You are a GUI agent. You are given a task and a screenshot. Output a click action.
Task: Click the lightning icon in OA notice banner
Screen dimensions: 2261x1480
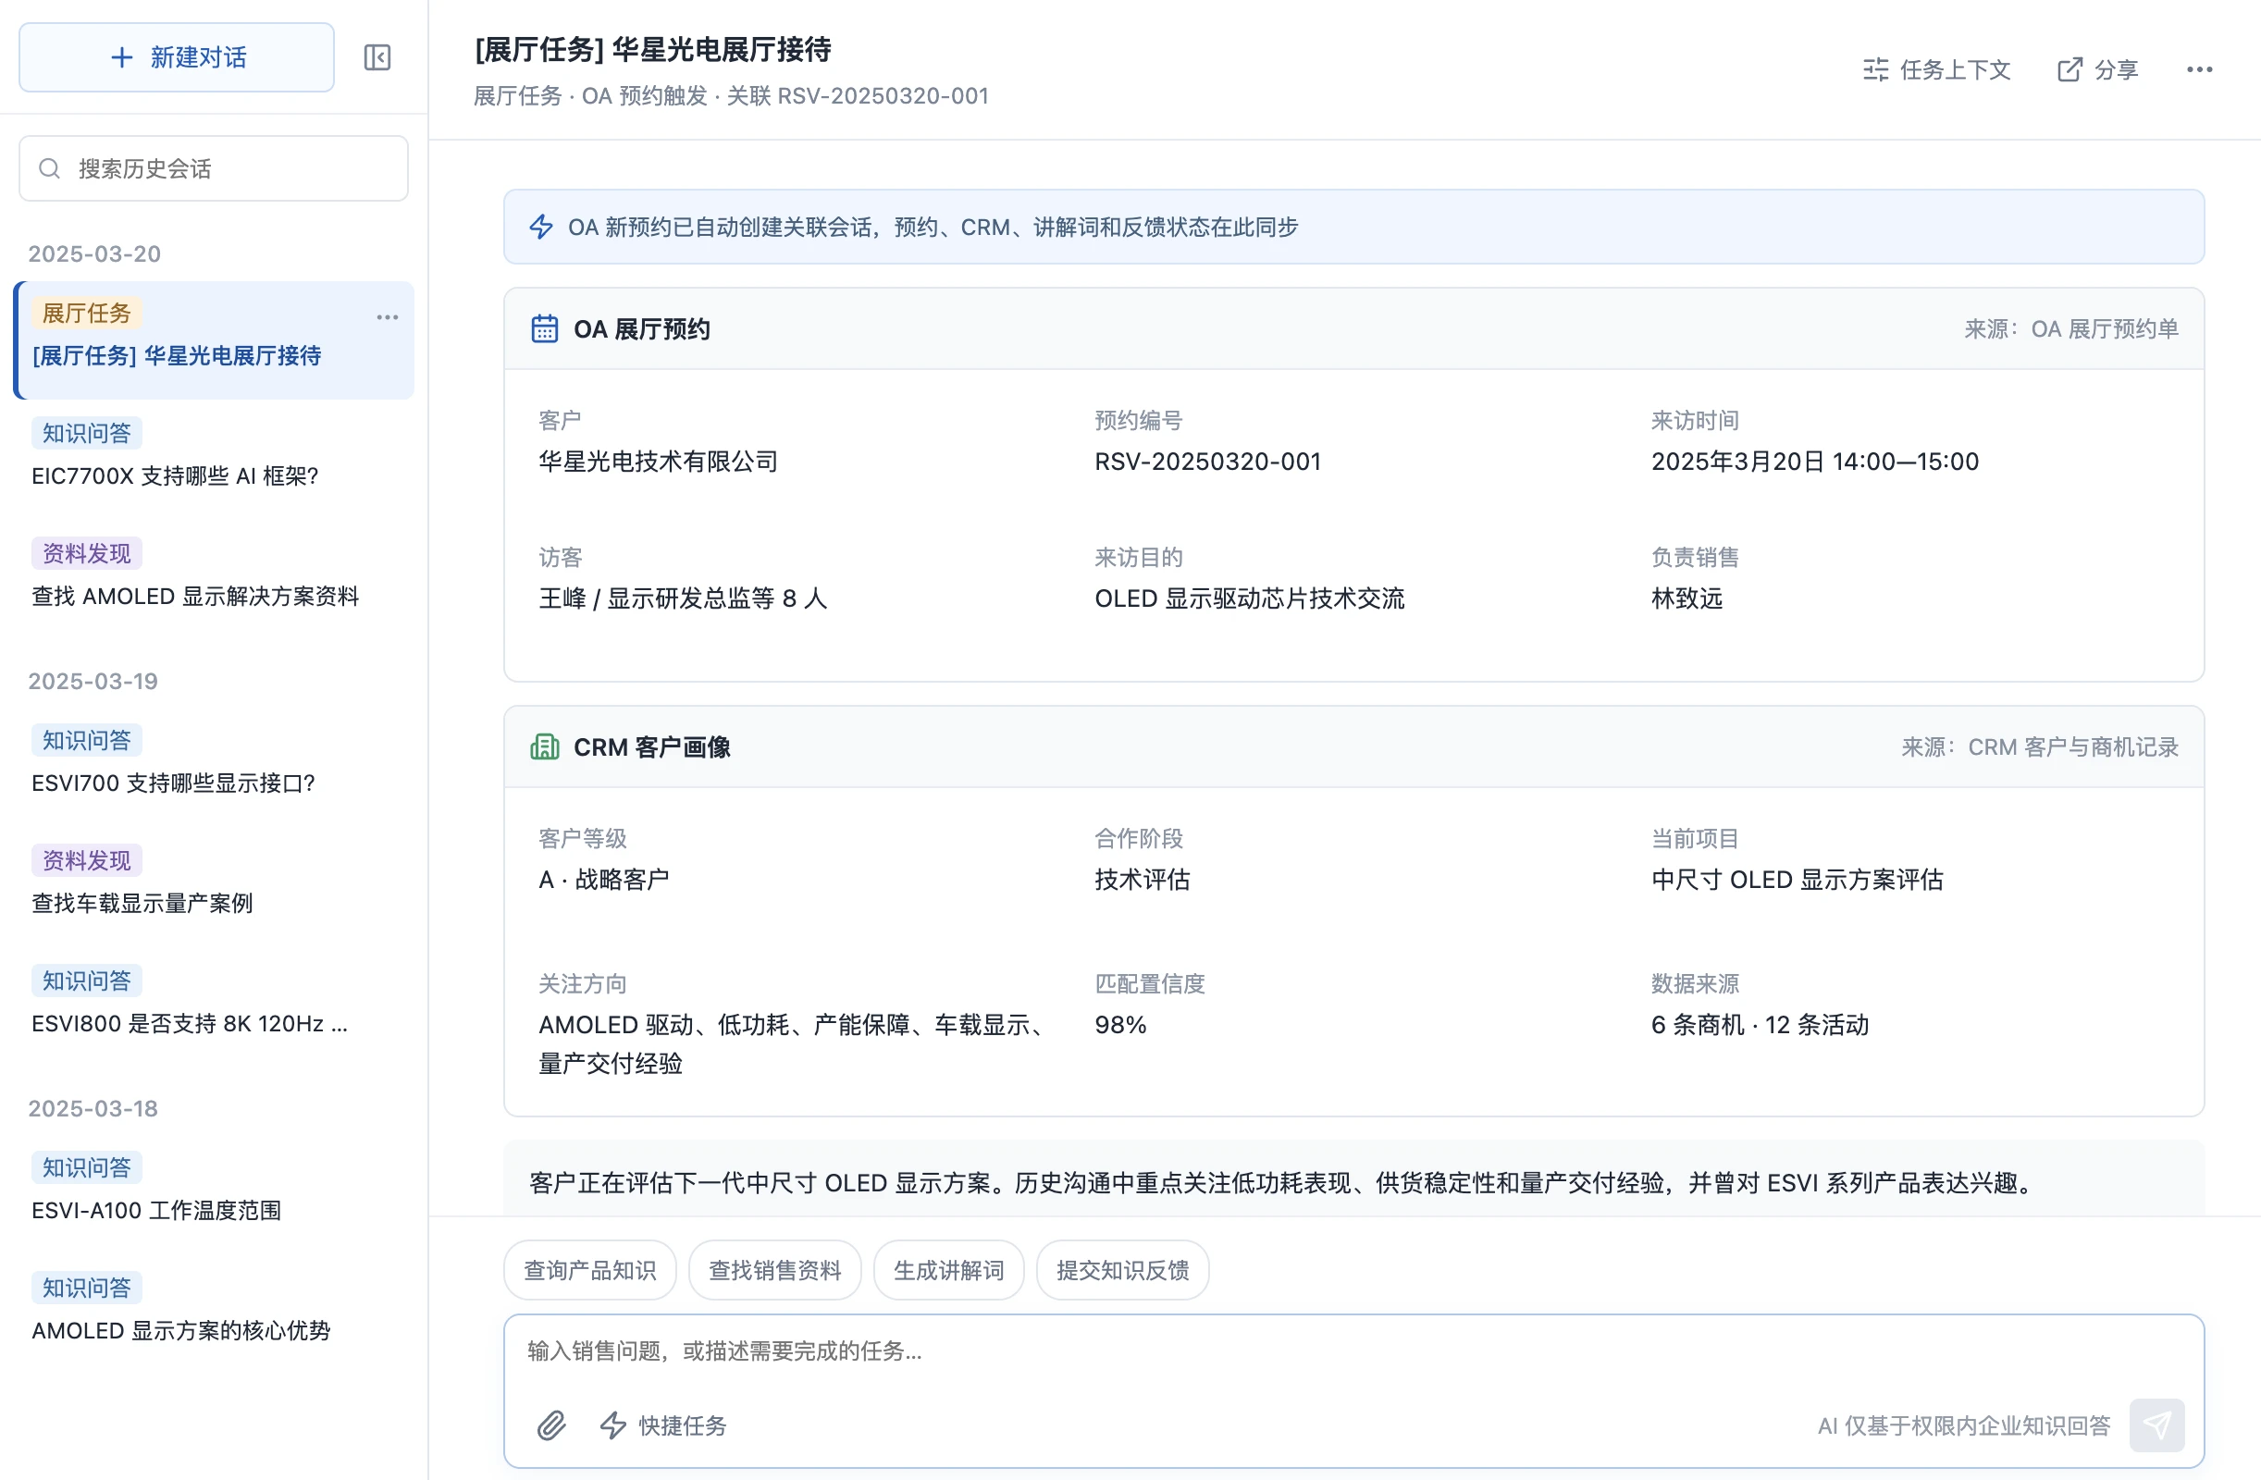541,227
